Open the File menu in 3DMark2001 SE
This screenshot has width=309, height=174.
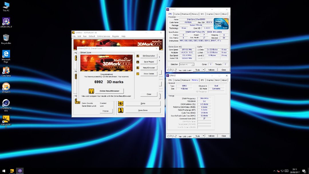[74, 36]
